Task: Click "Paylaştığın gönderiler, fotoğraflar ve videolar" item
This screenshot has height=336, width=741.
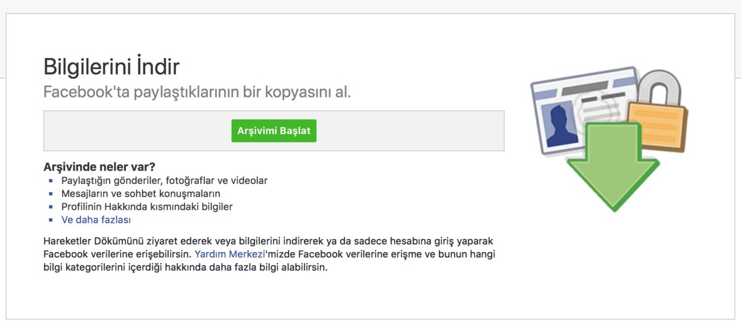Action: (x=164, y=181)
